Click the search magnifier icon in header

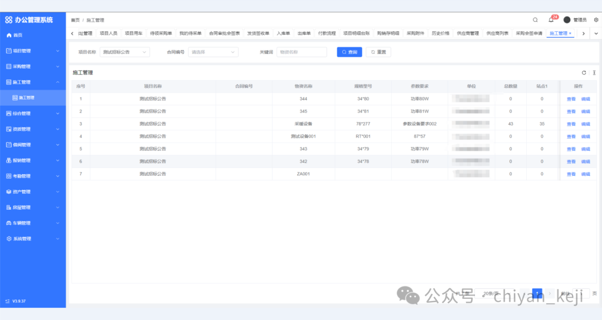pos(535,19)
